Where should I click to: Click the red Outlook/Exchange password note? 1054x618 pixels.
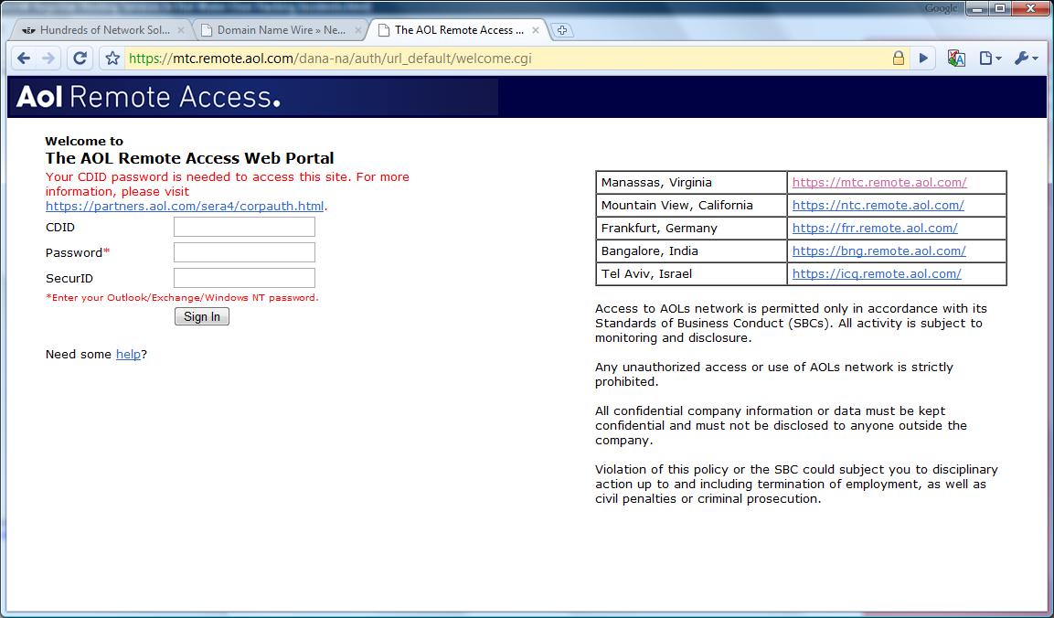(182, 297)
